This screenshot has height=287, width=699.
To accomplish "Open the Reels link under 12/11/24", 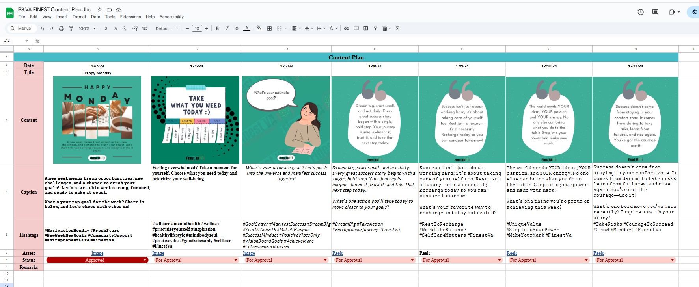I will (x=599, y=253).
